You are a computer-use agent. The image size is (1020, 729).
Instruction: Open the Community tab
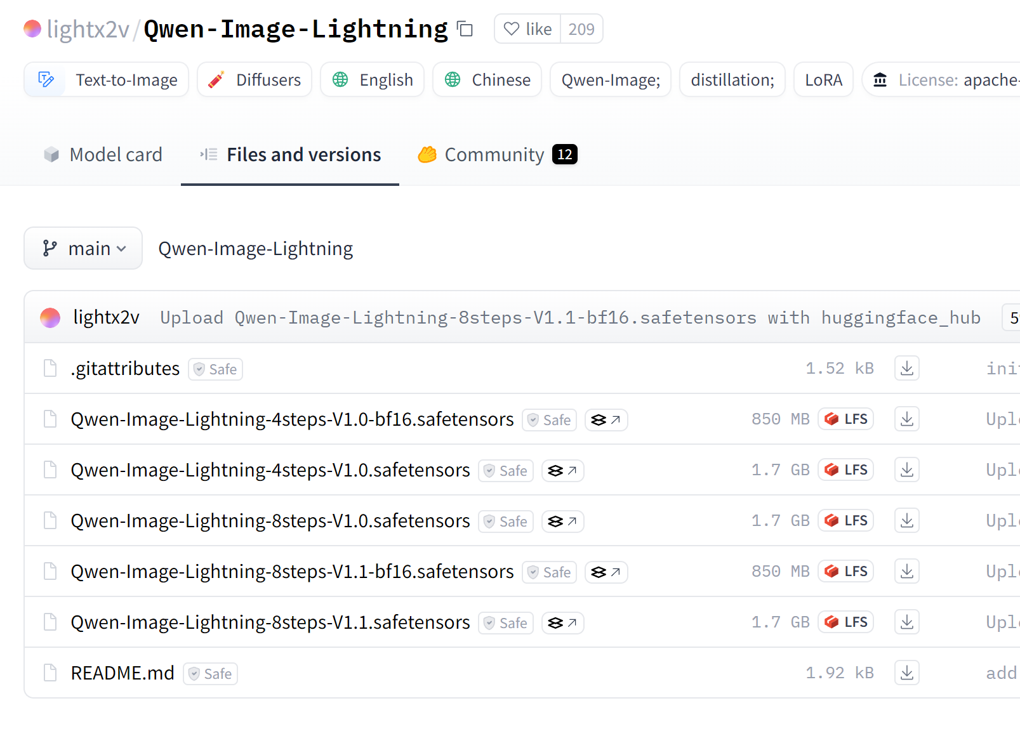[x=497, y=155]
